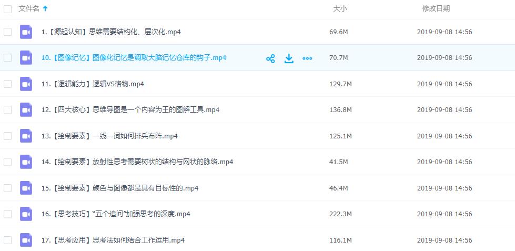Sort files by 文件名 column header
The height and width of the screenshot is (251, 515).
29,9
